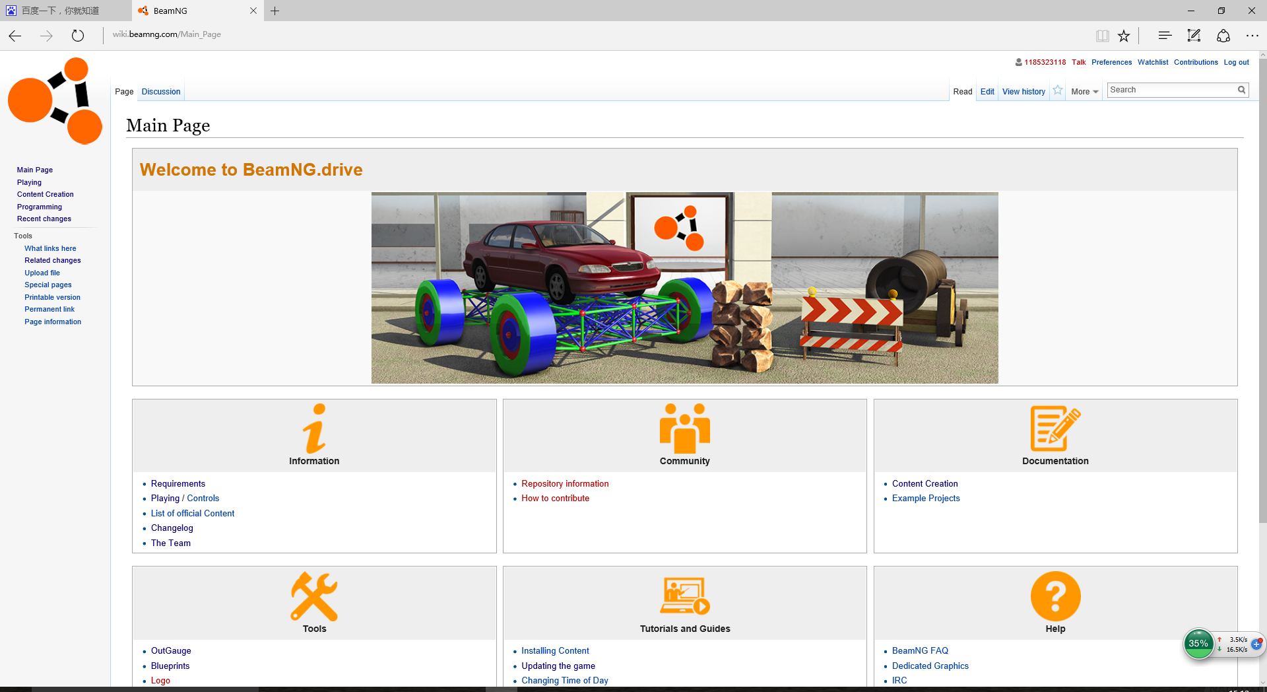Add page to favorites with star icon

[1124, 36]
